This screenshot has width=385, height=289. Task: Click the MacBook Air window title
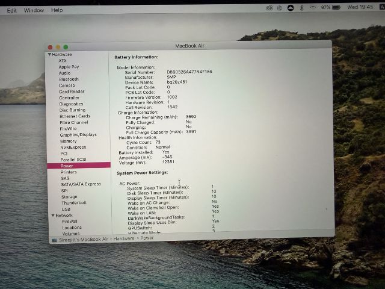coord(189,46)
